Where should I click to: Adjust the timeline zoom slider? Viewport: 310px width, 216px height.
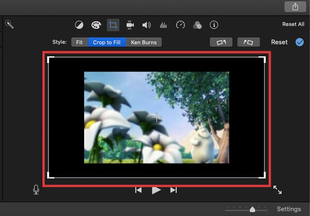252,209
